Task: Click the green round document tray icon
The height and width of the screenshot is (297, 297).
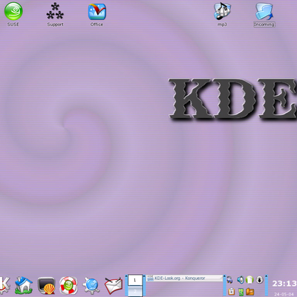Action: 249,280
